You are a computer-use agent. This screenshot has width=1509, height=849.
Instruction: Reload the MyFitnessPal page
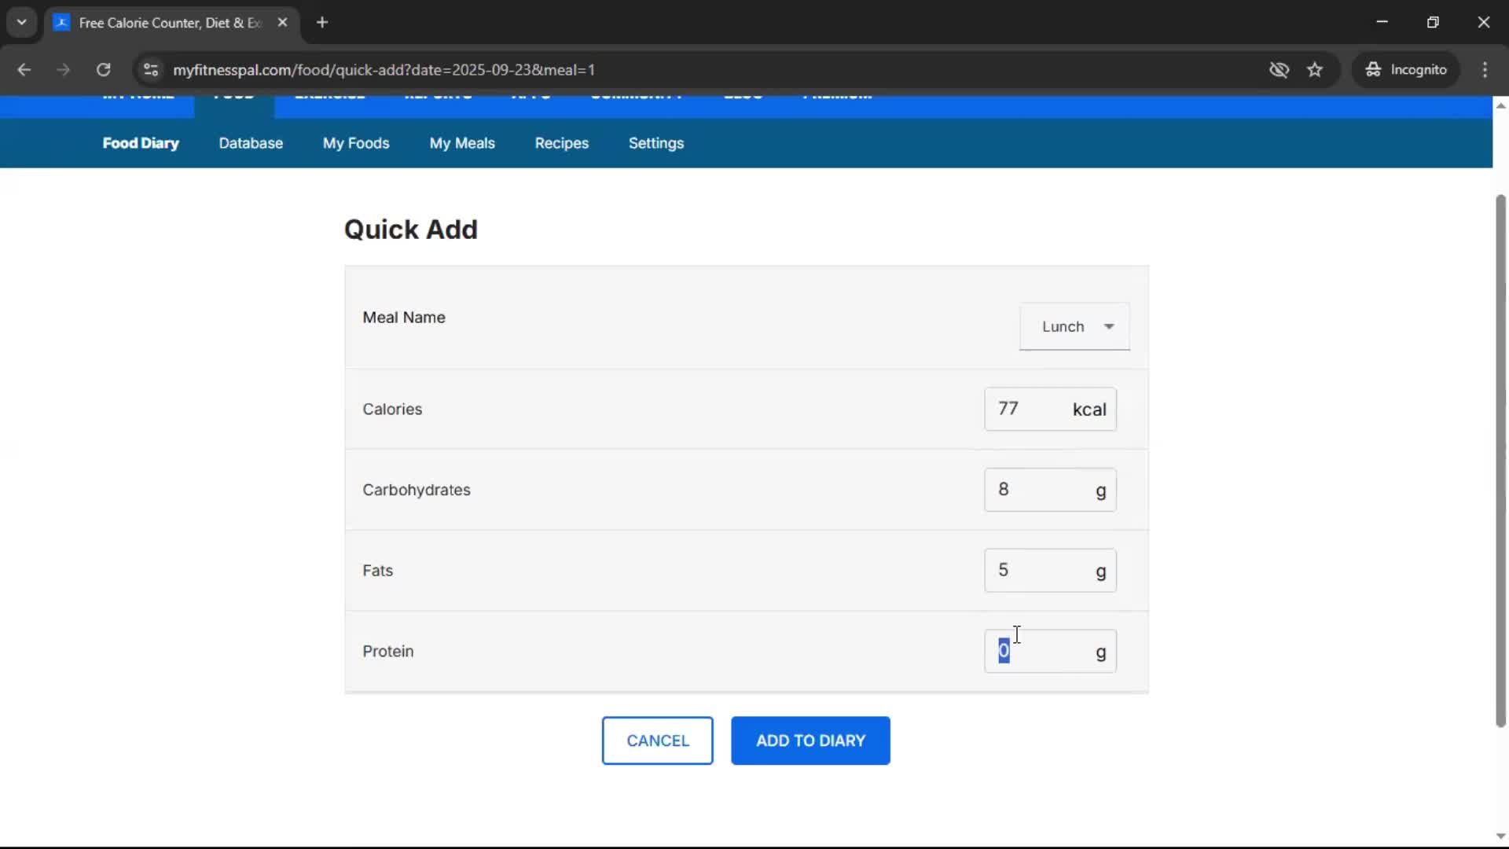pyautogui.click(x=103, y=69)
